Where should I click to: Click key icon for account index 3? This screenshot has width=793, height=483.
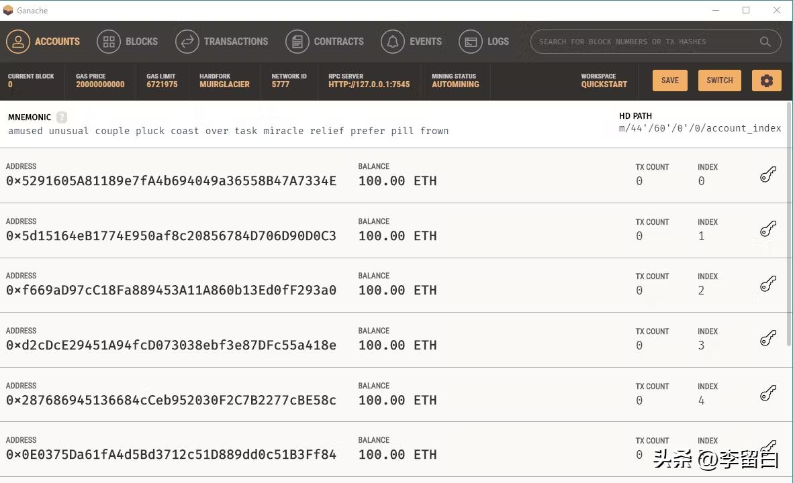point(768,339)
